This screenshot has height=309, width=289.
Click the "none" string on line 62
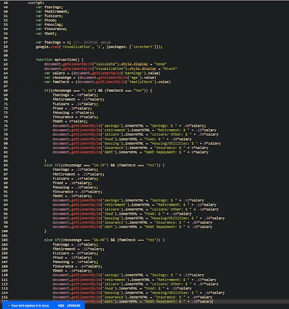[160, 64]
